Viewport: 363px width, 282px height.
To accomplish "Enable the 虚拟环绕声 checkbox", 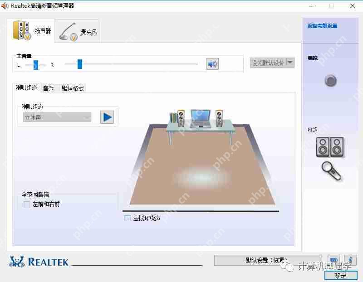I will (127, 218).
